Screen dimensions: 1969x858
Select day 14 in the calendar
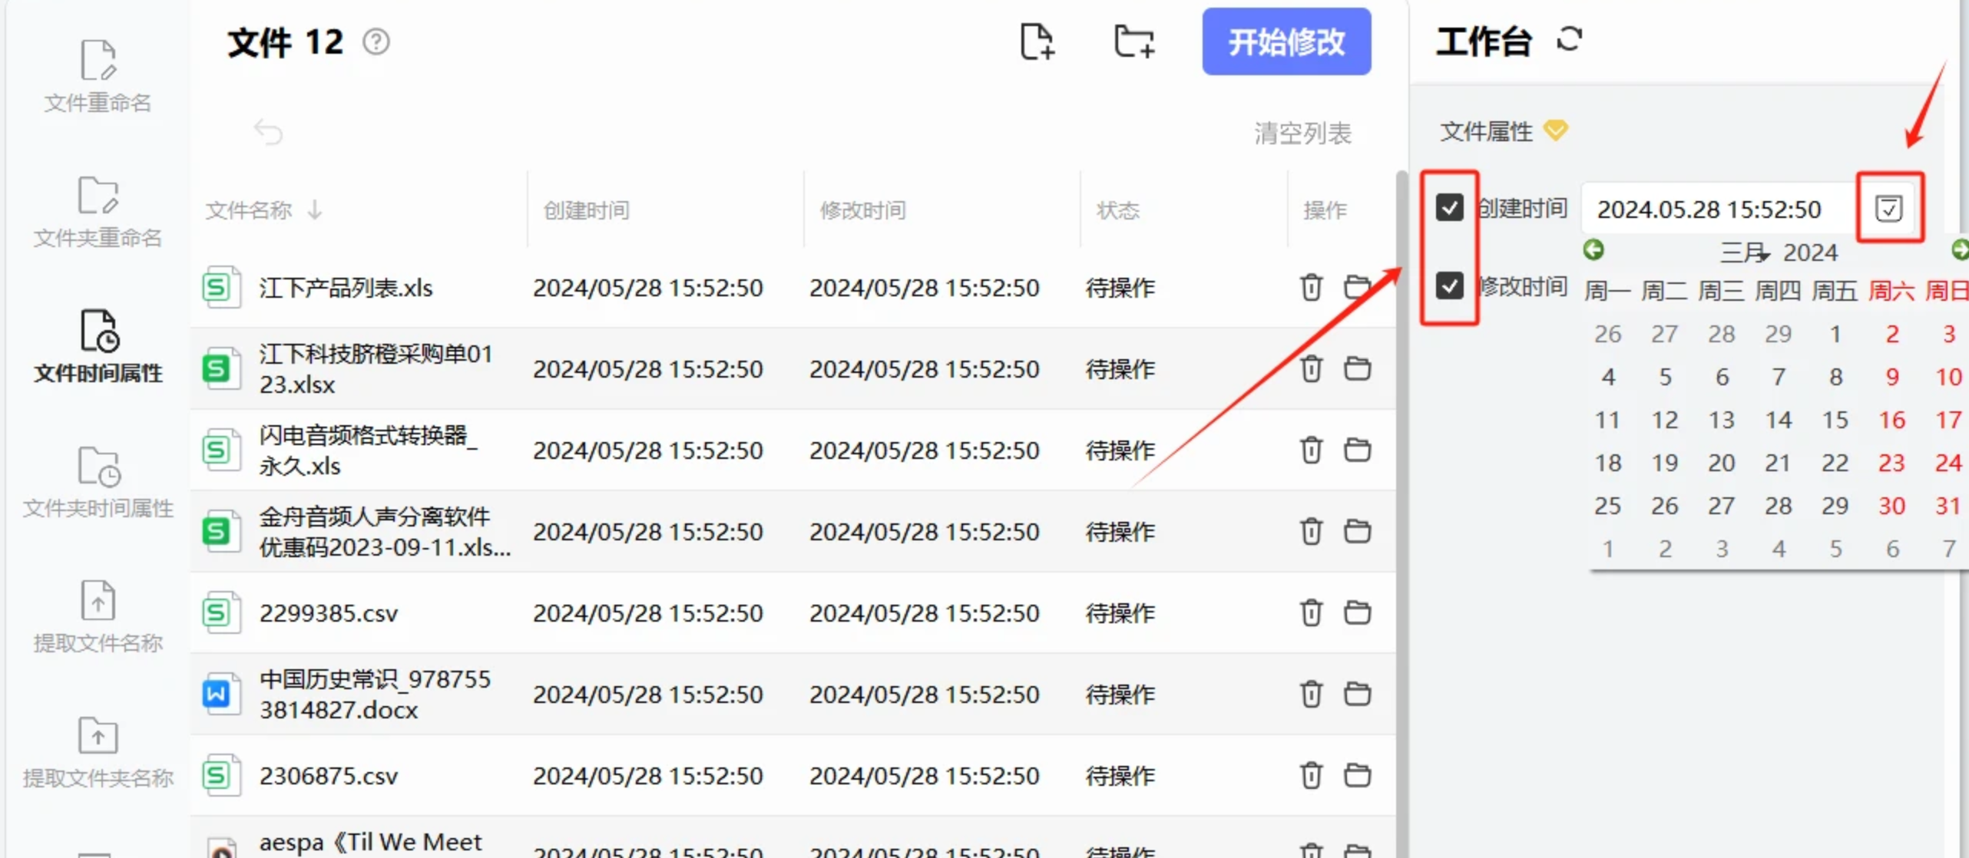coord(1778,420)
